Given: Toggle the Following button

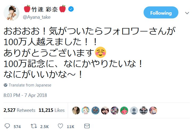Looking at the screenshot, I should (161, 13).
